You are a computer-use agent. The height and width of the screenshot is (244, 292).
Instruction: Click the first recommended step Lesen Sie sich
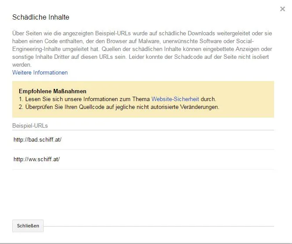117,99
